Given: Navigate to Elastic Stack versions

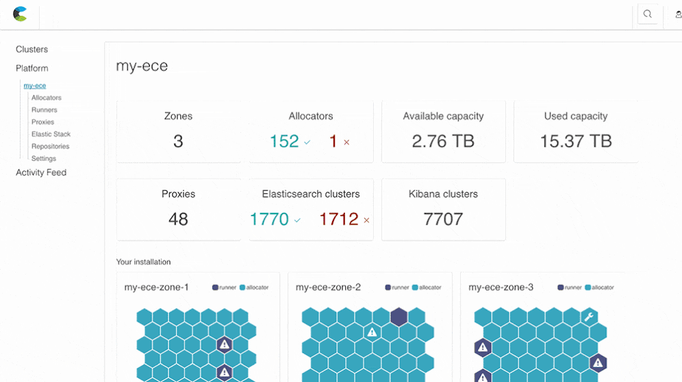Looking at the screenshot, I should point(51,134).
